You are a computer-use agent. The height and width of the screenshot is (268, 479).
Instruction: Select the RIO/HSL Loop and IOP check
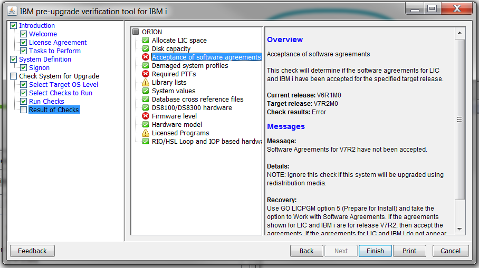(207, 142)
